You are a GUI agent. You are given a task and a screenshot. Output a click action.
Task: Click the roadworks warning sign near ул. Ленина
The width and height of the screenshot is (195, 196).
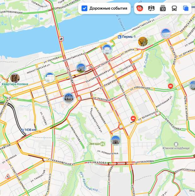(91, 67)
